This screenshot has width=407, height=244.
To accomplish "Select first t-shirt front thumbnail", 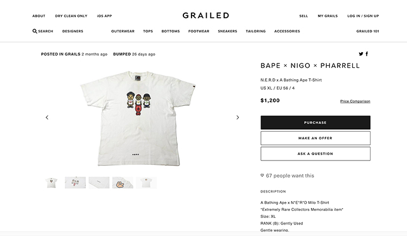I will click(x=53, y=183).
